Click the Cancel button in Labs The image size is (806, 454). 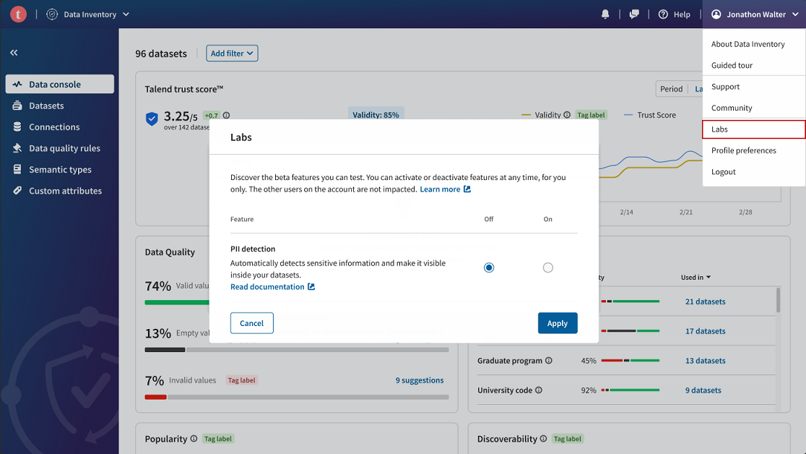(x=251, y=323)
